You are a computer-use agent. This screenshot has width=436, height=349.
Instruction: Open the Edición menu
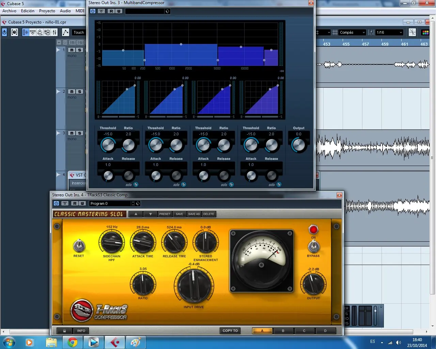pyautogui.click(x=28, y=11)
